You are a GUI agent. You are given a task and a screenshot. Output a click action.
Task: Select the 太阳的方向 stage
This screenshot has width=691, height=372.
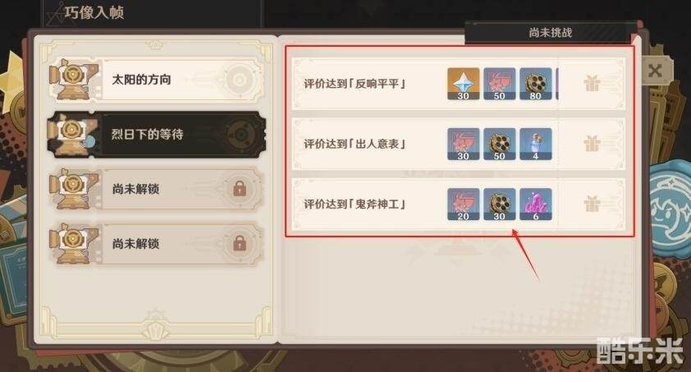coord(157,80)
